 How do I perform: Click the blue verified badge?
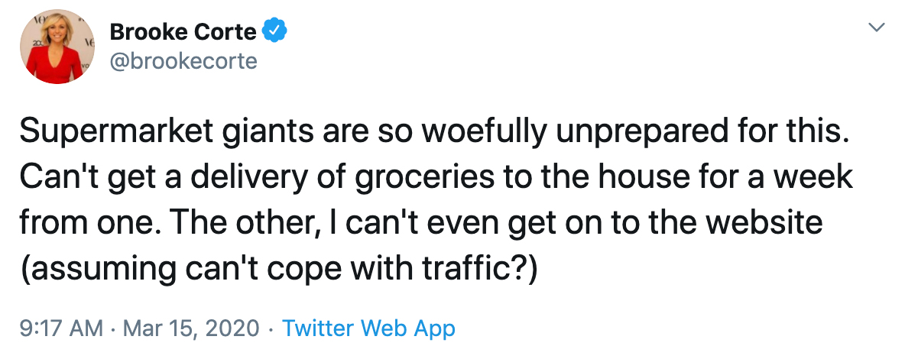(x=274, y=31)
